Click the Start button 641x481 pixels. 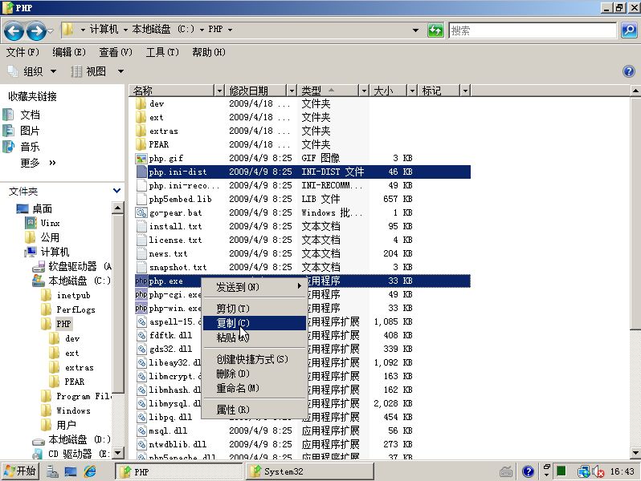[x=20, y=471]
